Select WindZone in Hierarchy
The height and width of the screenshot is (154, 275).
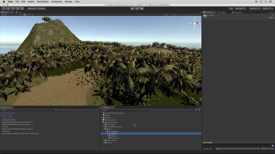click(x=6, y=131)
